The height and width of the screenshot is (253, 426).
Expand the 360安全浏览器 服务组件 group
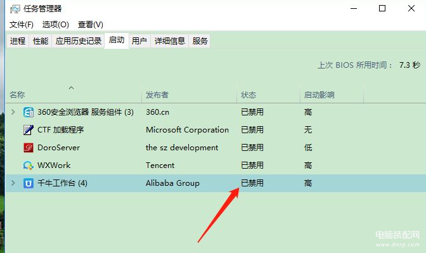pos(13,112)
